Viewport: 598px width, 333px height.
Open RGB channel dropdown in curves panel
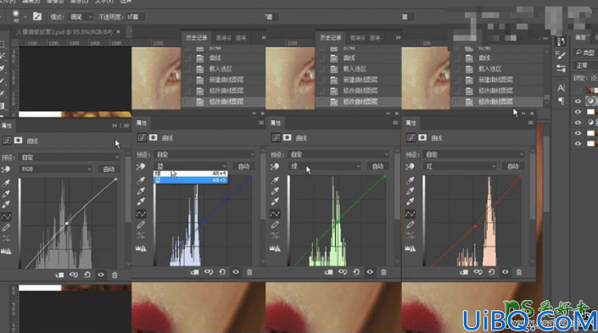tap(56, 169)
